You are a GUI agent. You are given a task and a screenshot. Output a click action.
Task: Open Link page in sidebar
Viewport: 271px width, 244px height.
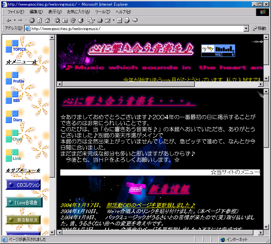[14, 155]
